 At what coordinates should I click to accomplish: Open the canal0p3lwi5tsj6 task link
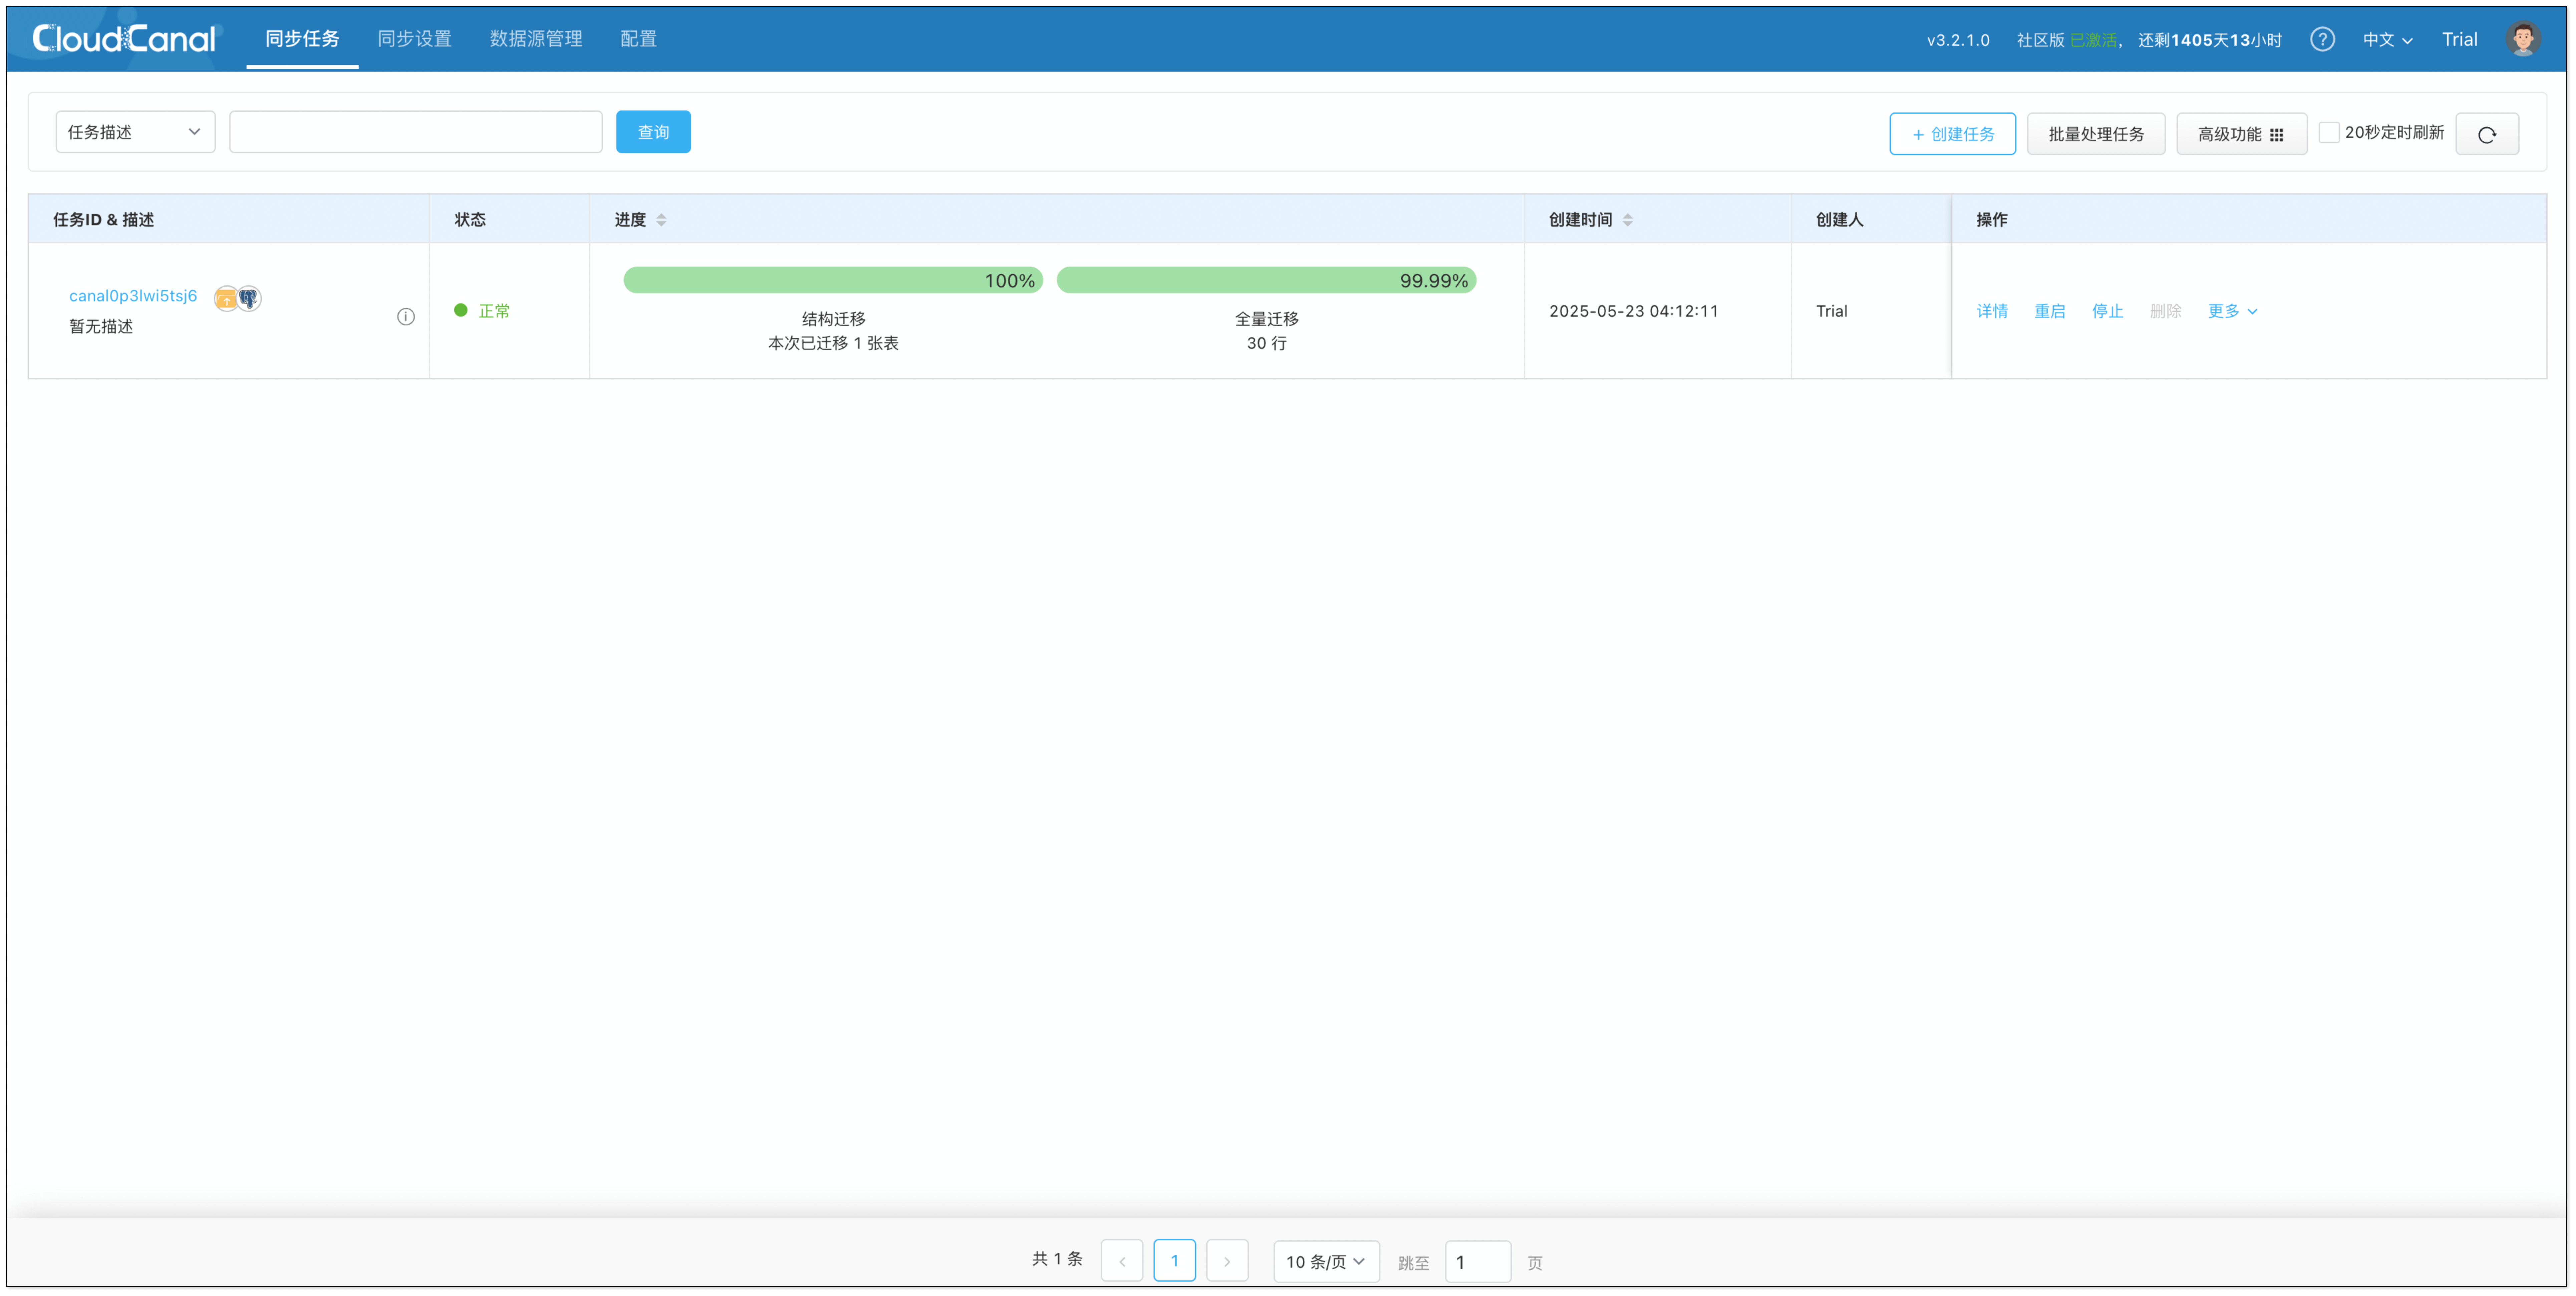tap(133, 296)
